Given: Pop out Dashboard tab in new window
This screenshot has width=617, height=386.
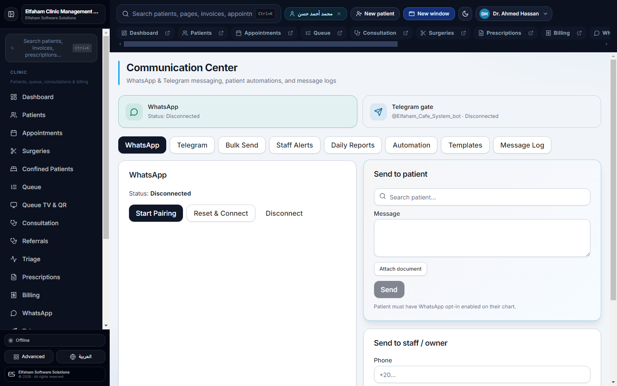Looking at the screenshot, I should (168, 33).
